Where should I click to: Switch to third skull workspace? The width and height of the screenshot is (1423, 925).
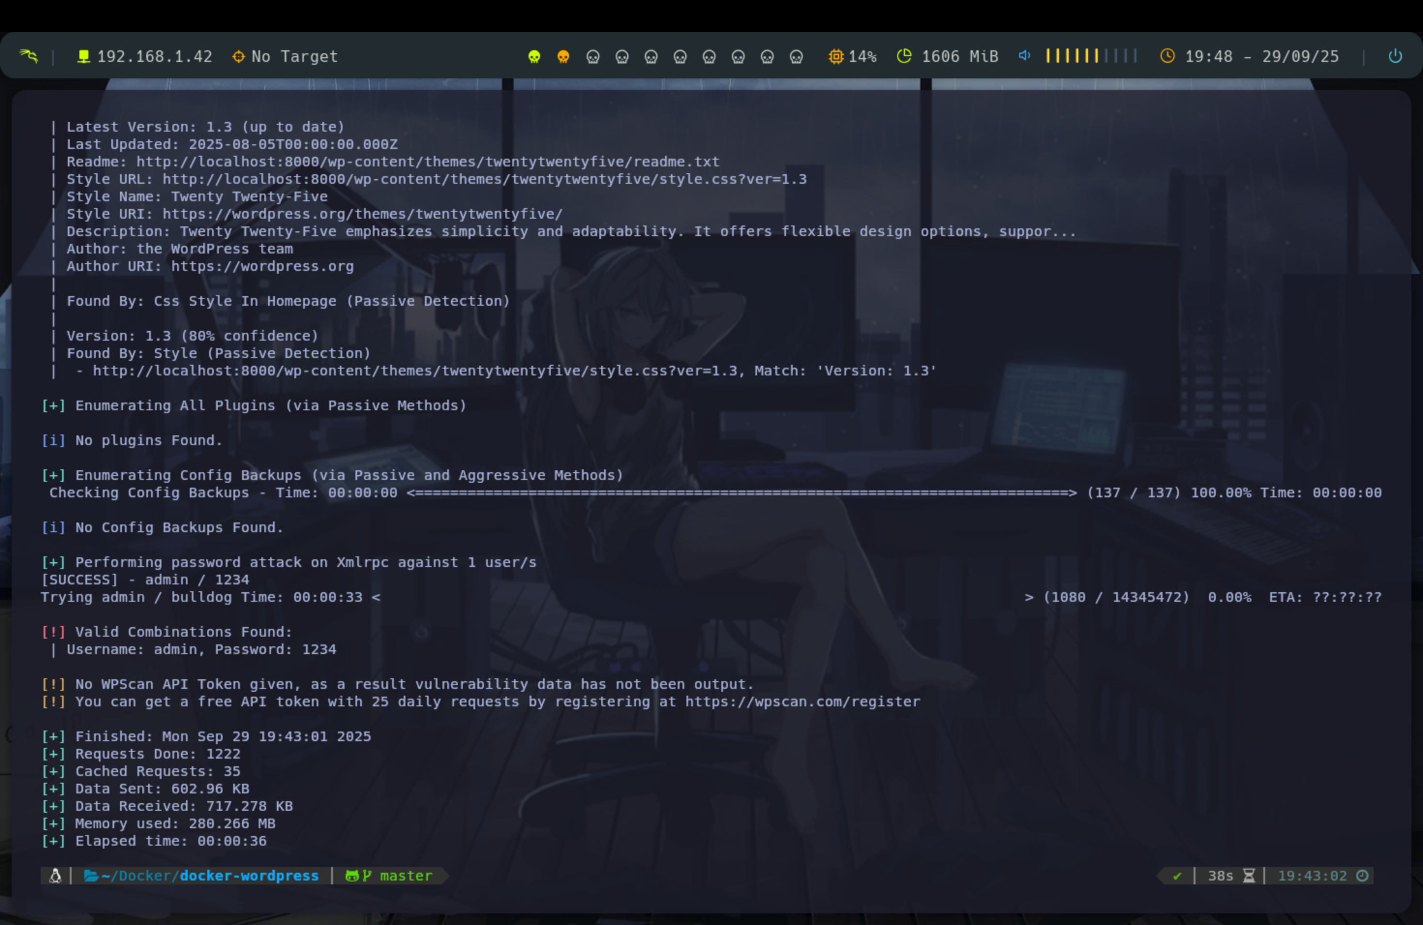(x=592, y=57)
